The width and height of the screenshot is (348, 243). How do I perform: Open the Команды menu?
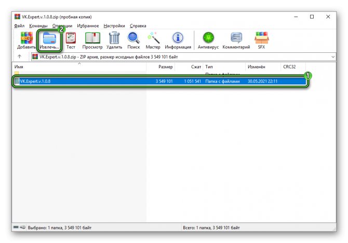point(38,26)
